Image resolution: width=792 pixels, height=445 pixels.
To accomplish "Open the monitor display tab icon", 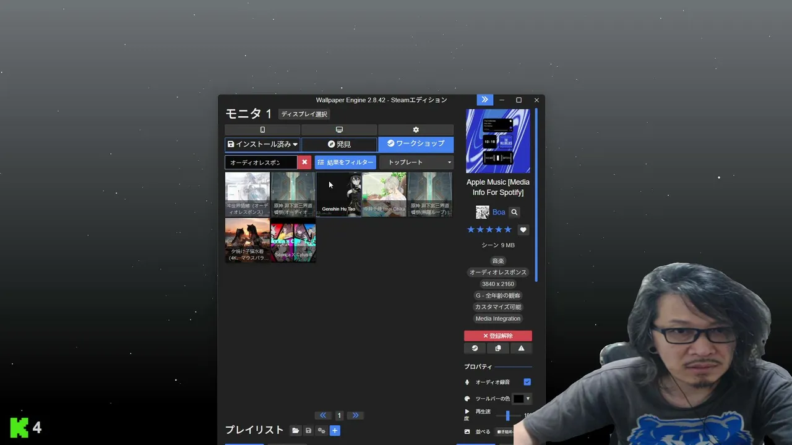I will pyautogui.click(x=339, y=130).
